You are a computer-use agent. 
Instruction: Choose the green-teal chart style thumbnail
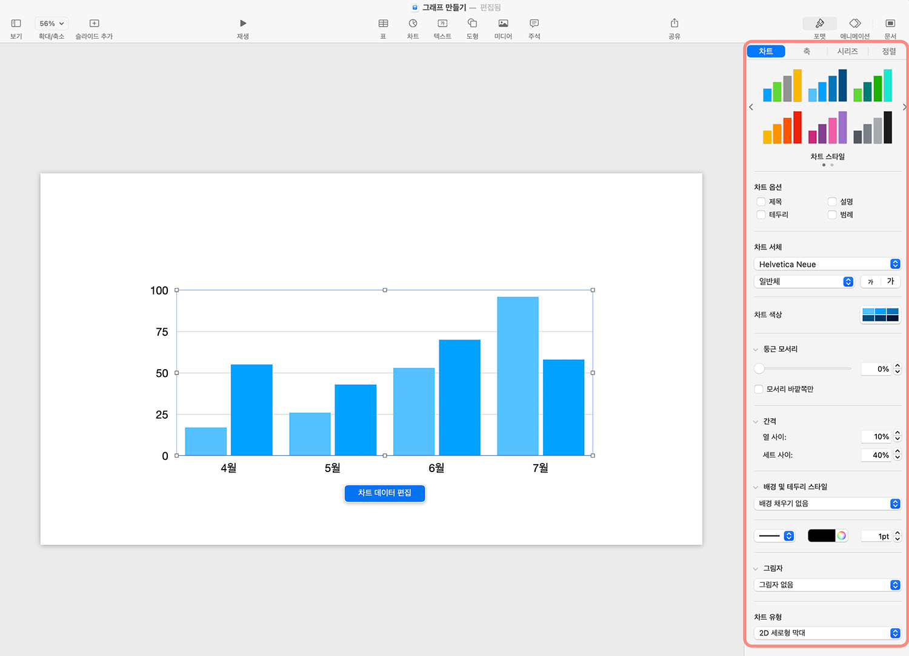tap(873, 85)
